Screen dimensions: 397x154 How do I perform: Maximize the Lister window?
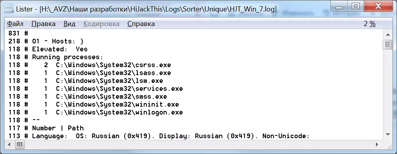pos(356,6)
